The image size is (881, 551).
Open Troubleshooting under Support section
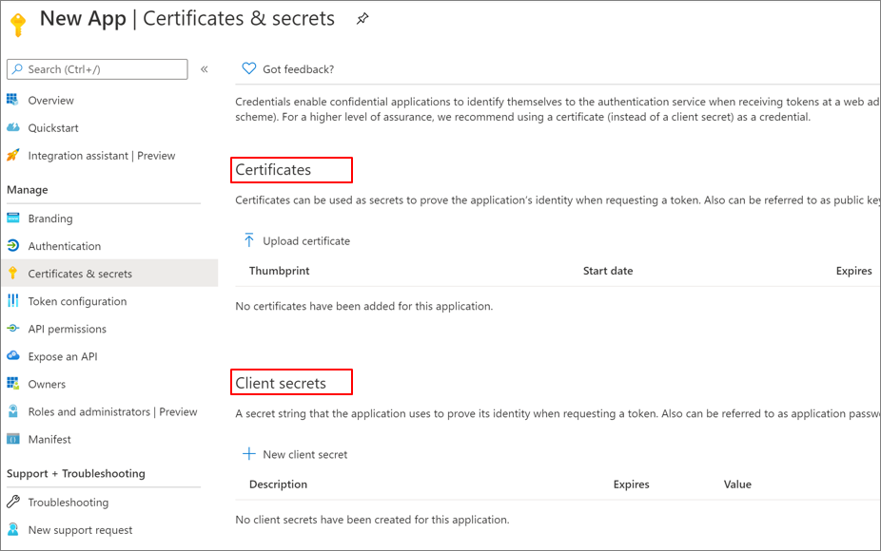point(68,502)
